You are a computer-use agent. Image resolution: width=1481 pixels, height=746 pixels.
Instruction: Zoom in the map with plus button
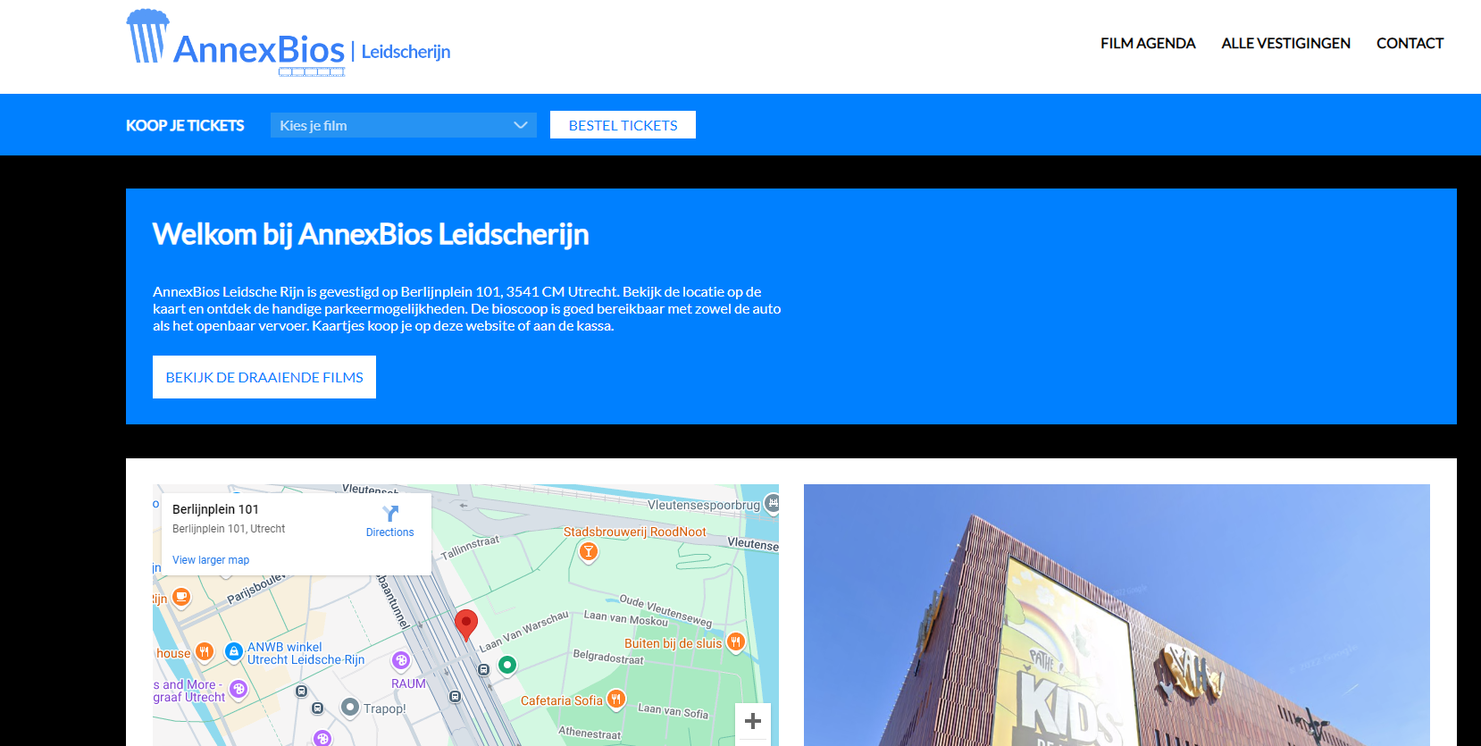tap(752, 721)
